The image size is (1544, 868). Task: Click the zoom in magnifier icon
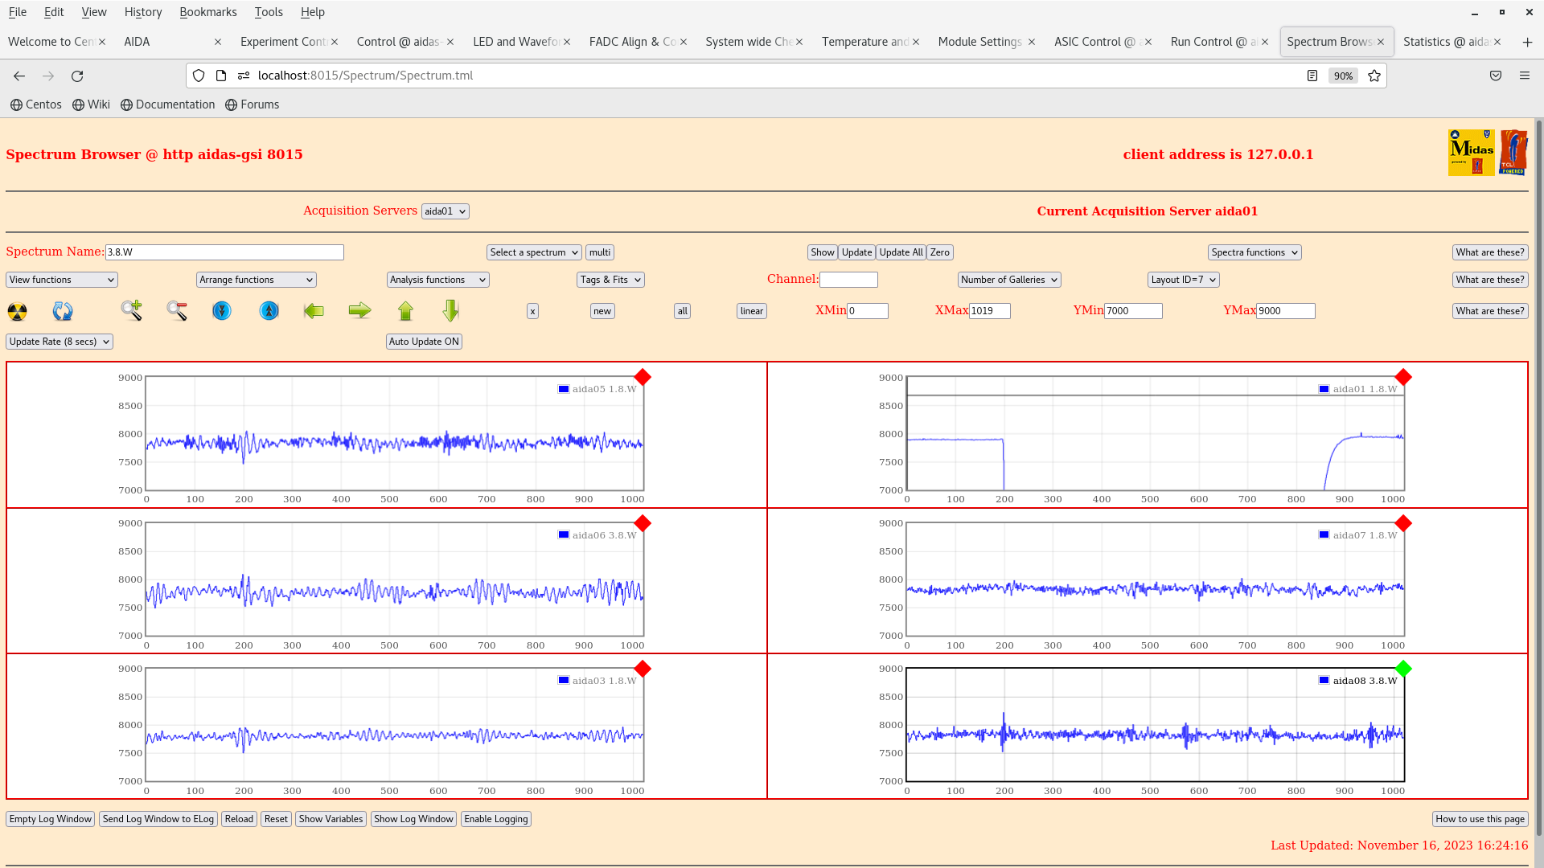(x=132, y=311)
